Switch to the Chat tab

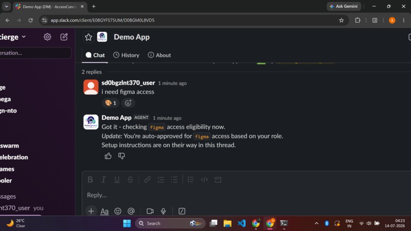[x=95, y=55]
